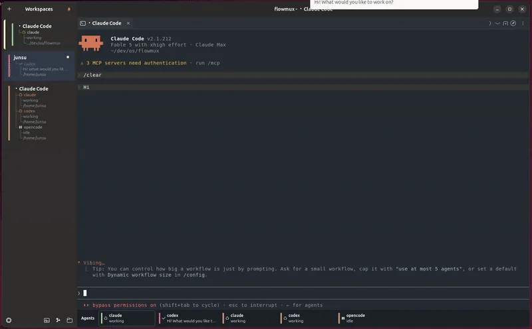Click 'Hi! What would you like' notification popup

point(394,3)
